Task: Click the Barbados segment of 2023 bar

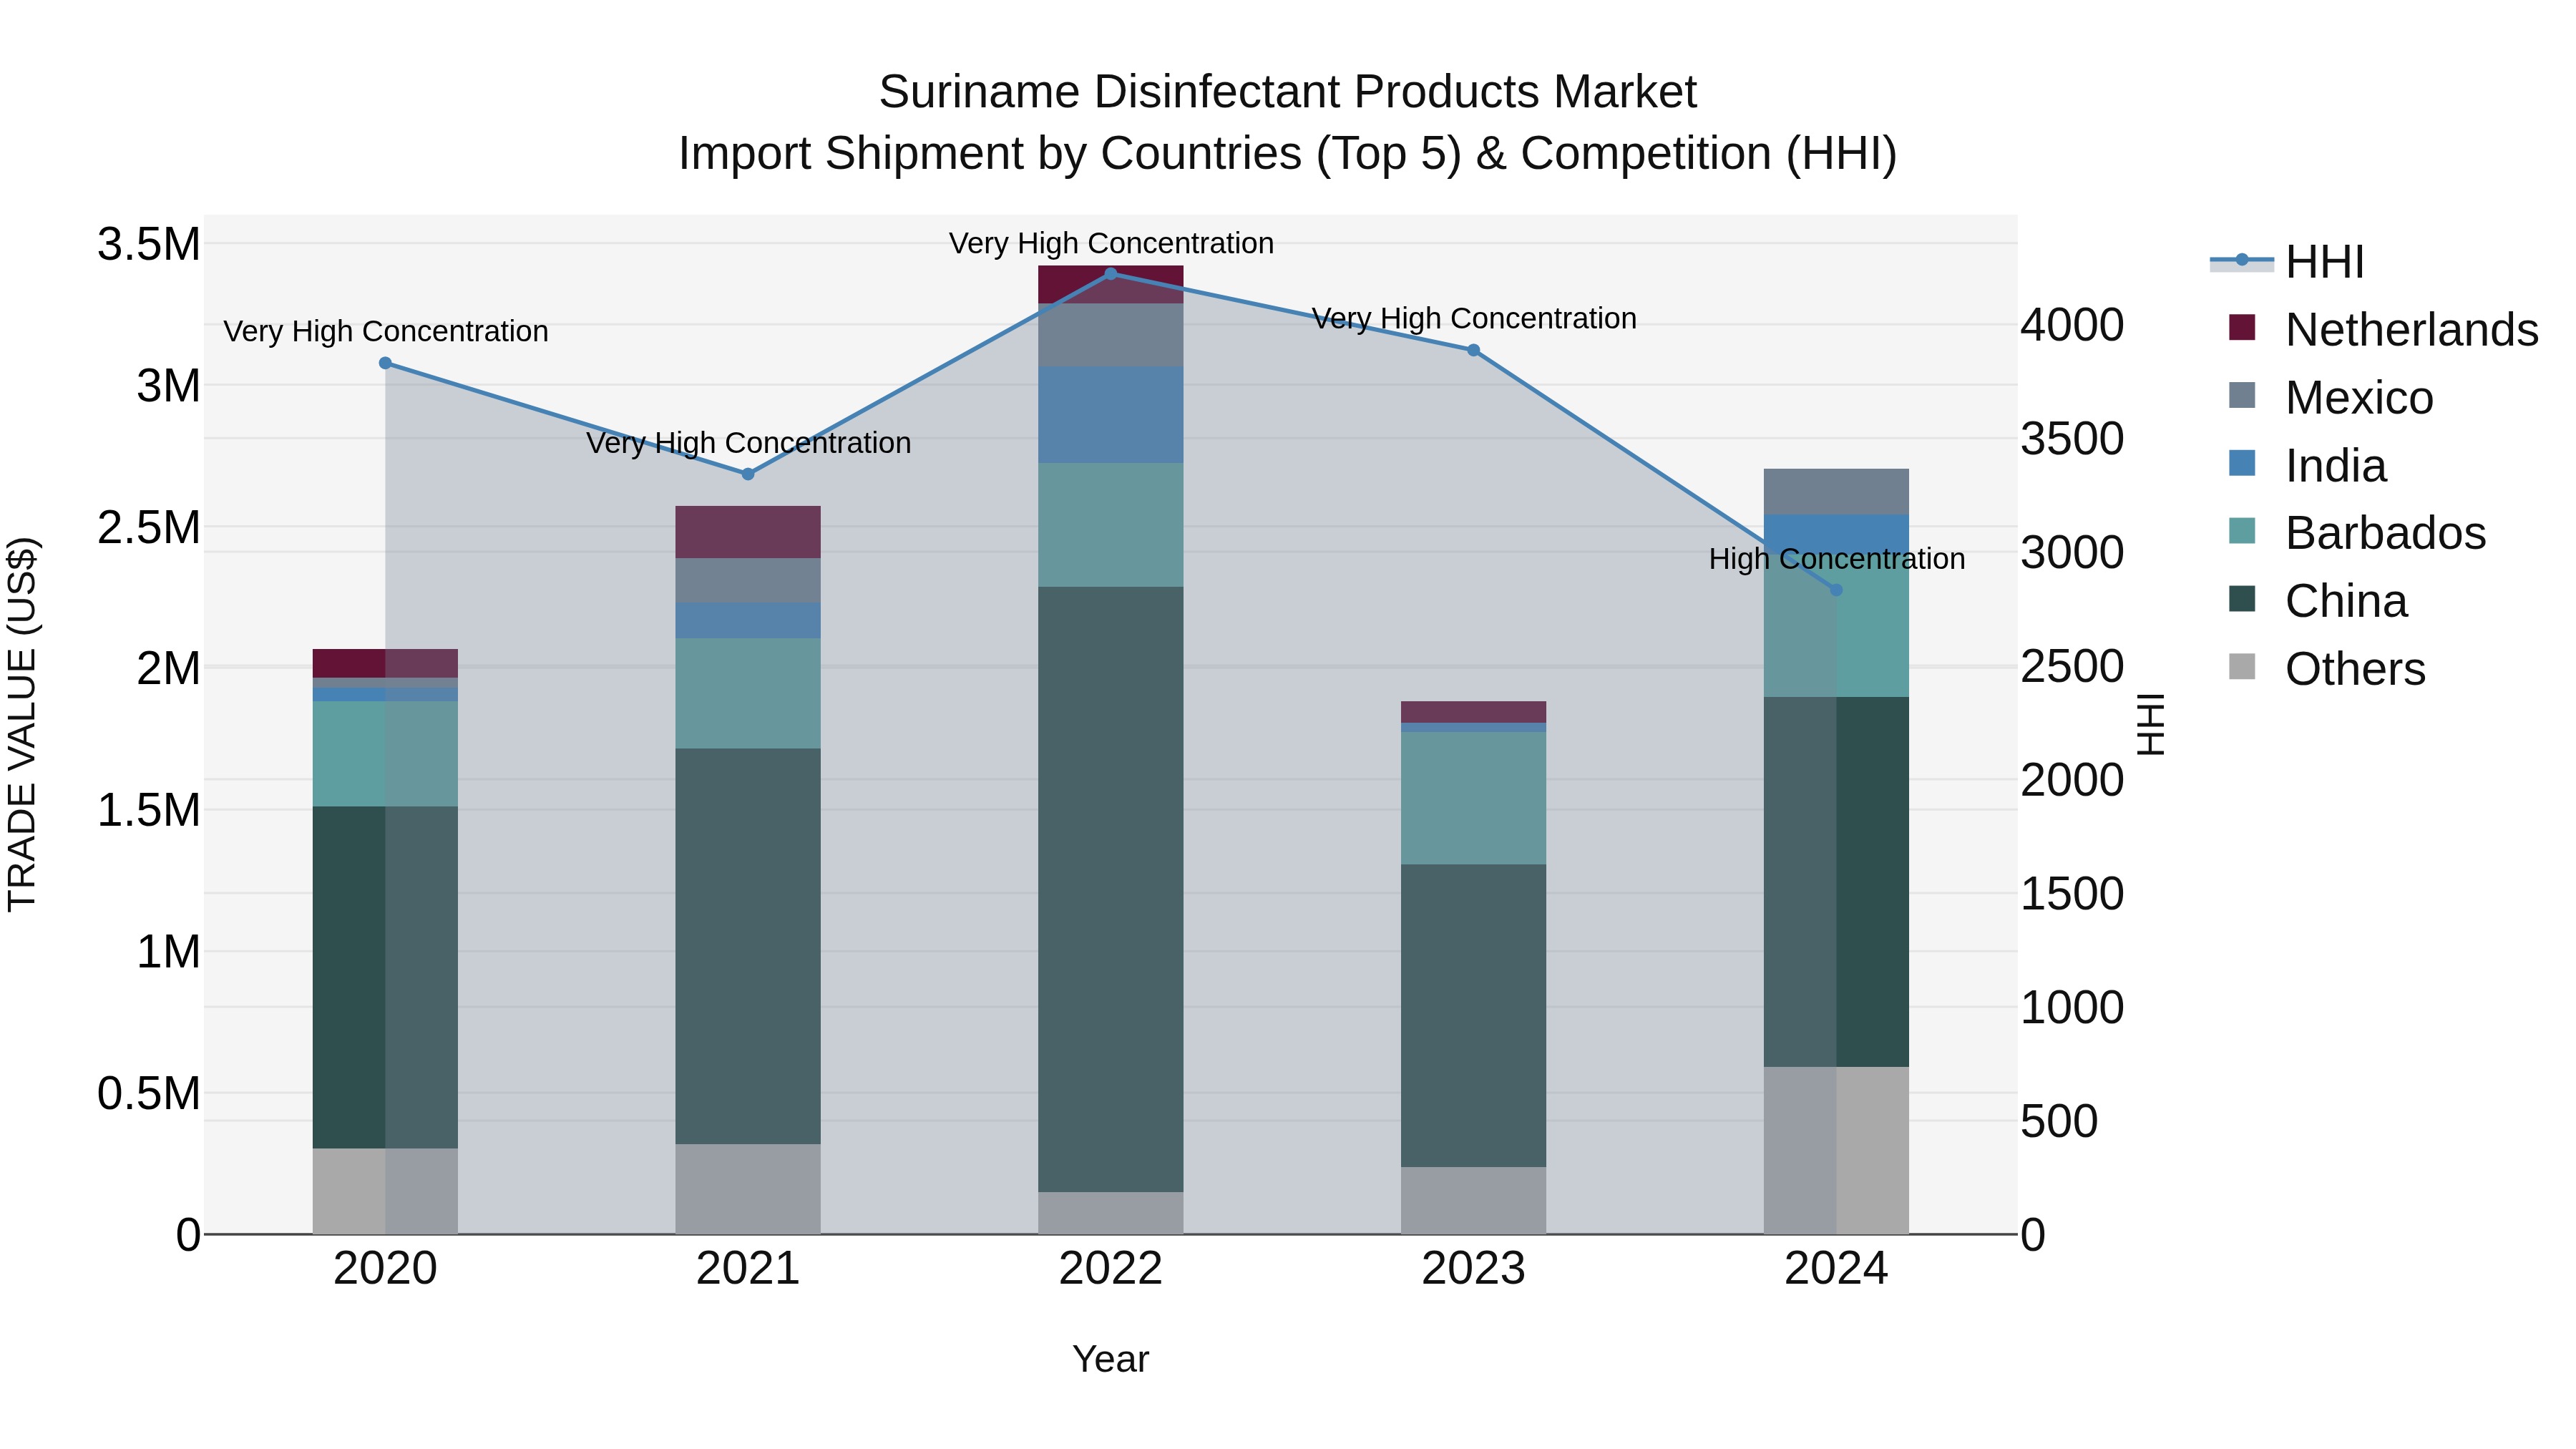Action: tap(1473, 798)
